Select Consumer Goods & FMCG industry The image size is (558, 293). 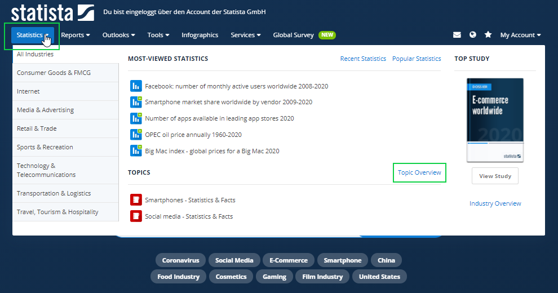pyautogui.click(x=65, y=73)
